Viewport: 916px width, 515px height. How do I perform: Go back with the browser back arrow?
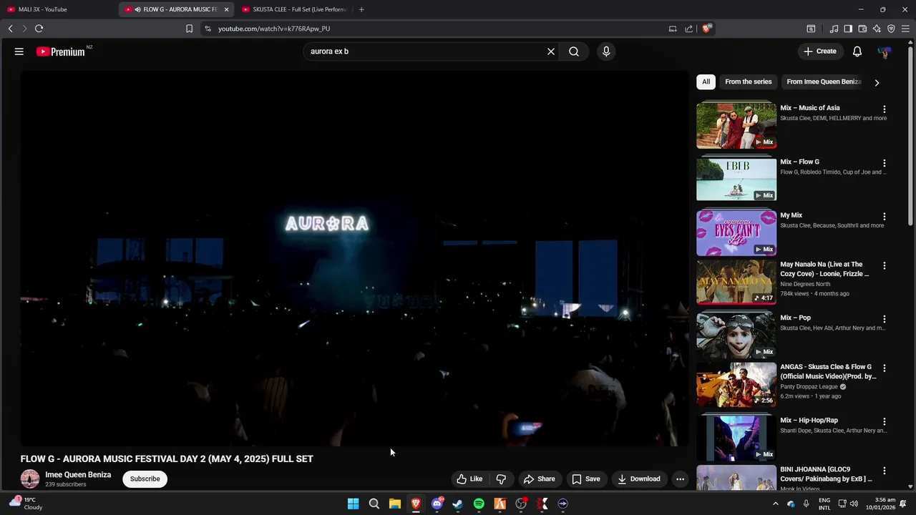[10, 29]
